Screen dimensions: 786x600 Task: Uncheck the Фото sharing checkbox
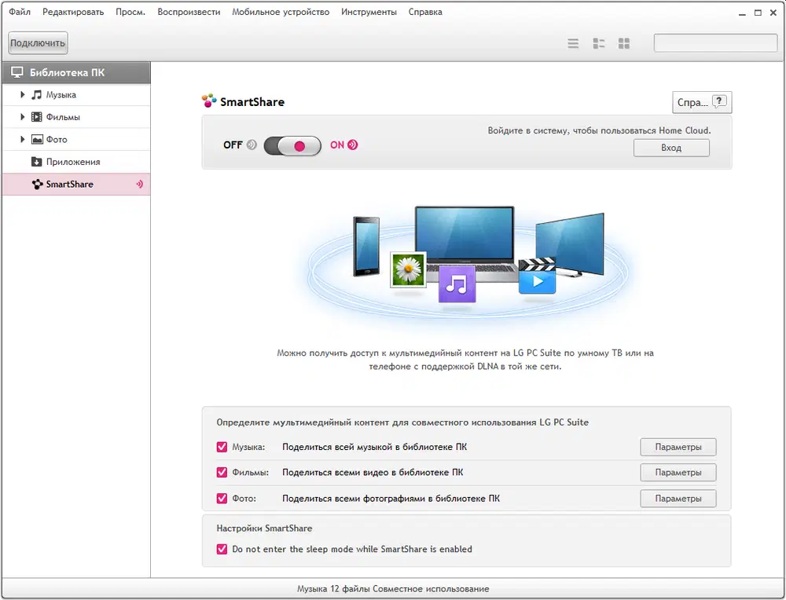coord(222,499)
